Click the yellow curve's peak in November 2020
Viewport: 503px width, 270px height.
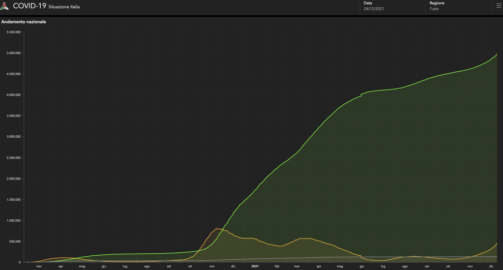218,229
